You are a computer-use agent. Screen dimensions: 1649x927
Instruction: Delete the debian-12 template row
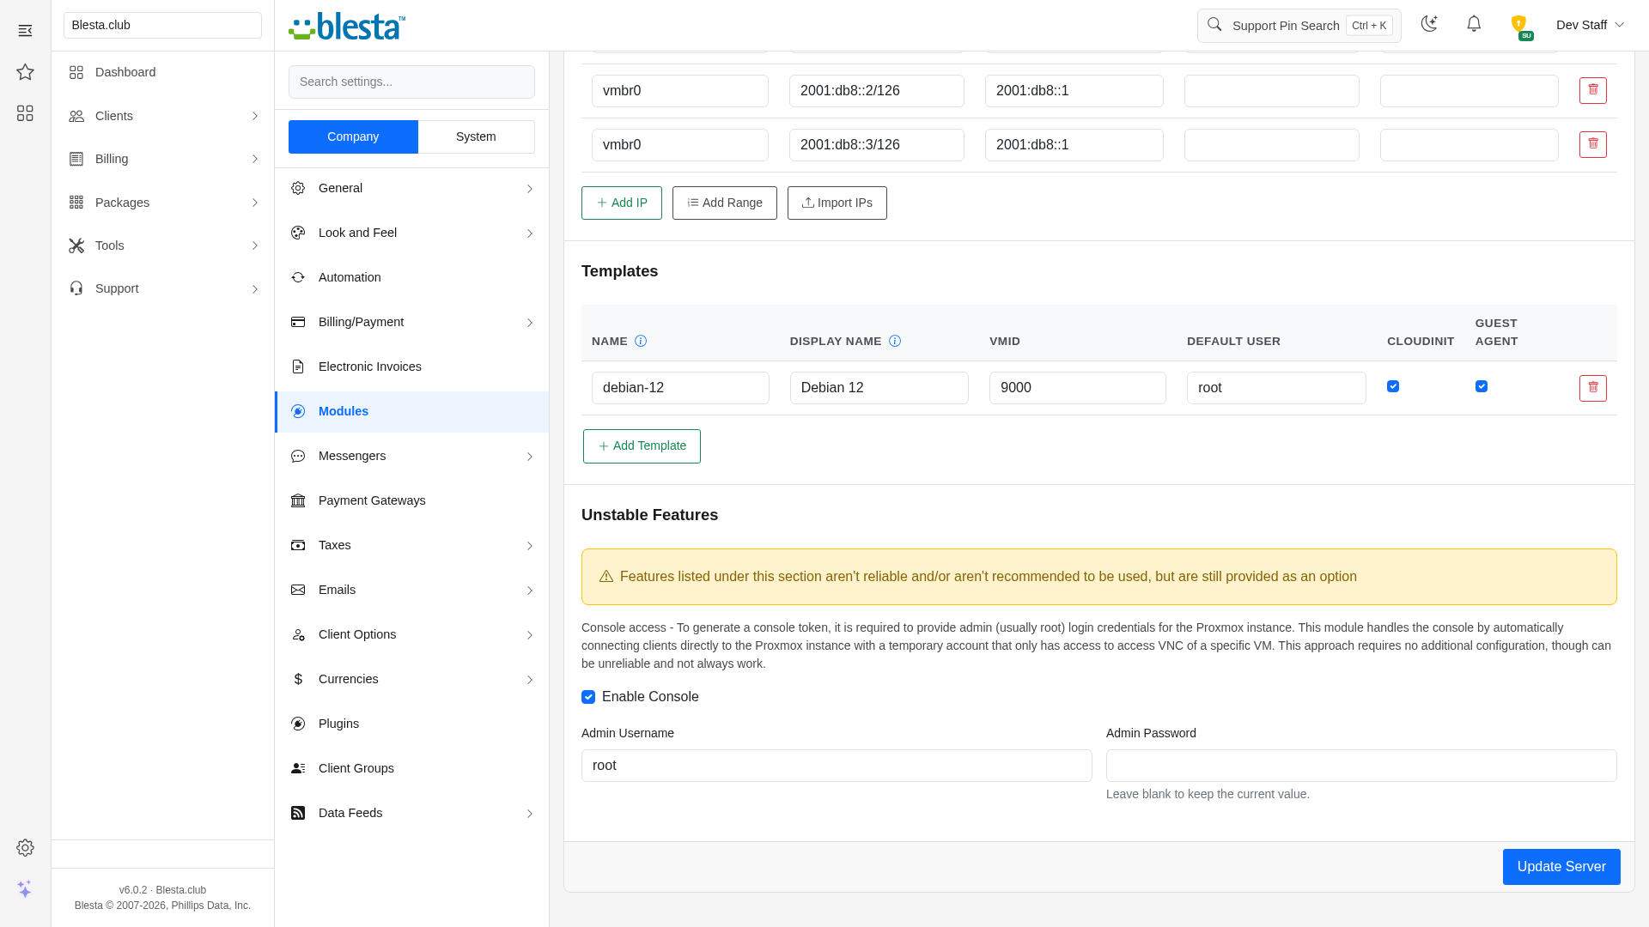(1593, 388)
